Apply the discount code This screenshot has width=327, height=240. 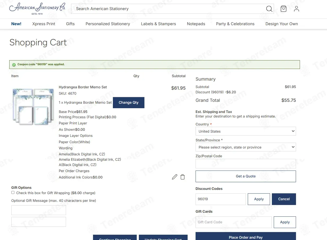[x=259, y=199]
